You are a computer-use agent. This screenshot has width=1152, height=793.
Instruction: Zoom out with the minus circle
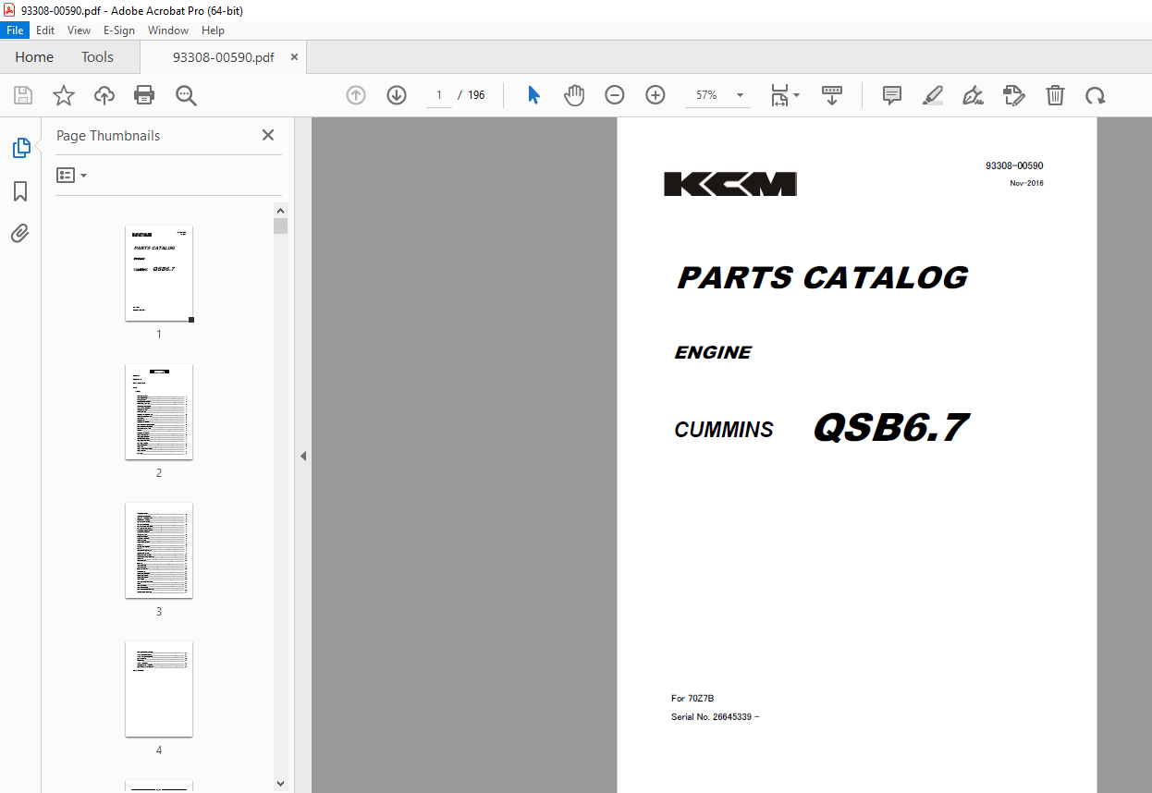615,95
